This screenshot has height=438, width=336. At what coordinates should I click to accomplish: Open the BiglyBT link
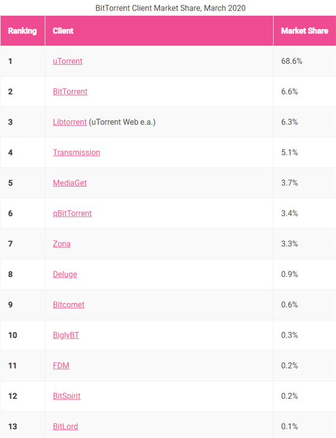66,335
